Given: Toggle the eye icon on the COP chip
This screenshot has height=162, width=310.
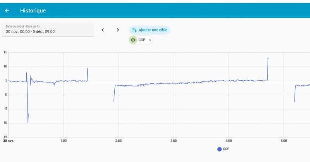Looking at the screenshot, I should tap(133, 40).
